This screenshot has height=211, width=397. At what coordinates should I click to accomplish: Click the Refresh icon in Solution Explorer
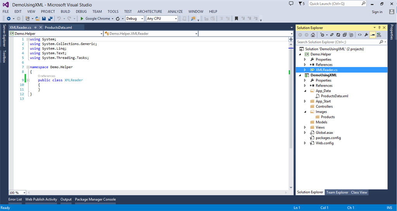(338, 35)
